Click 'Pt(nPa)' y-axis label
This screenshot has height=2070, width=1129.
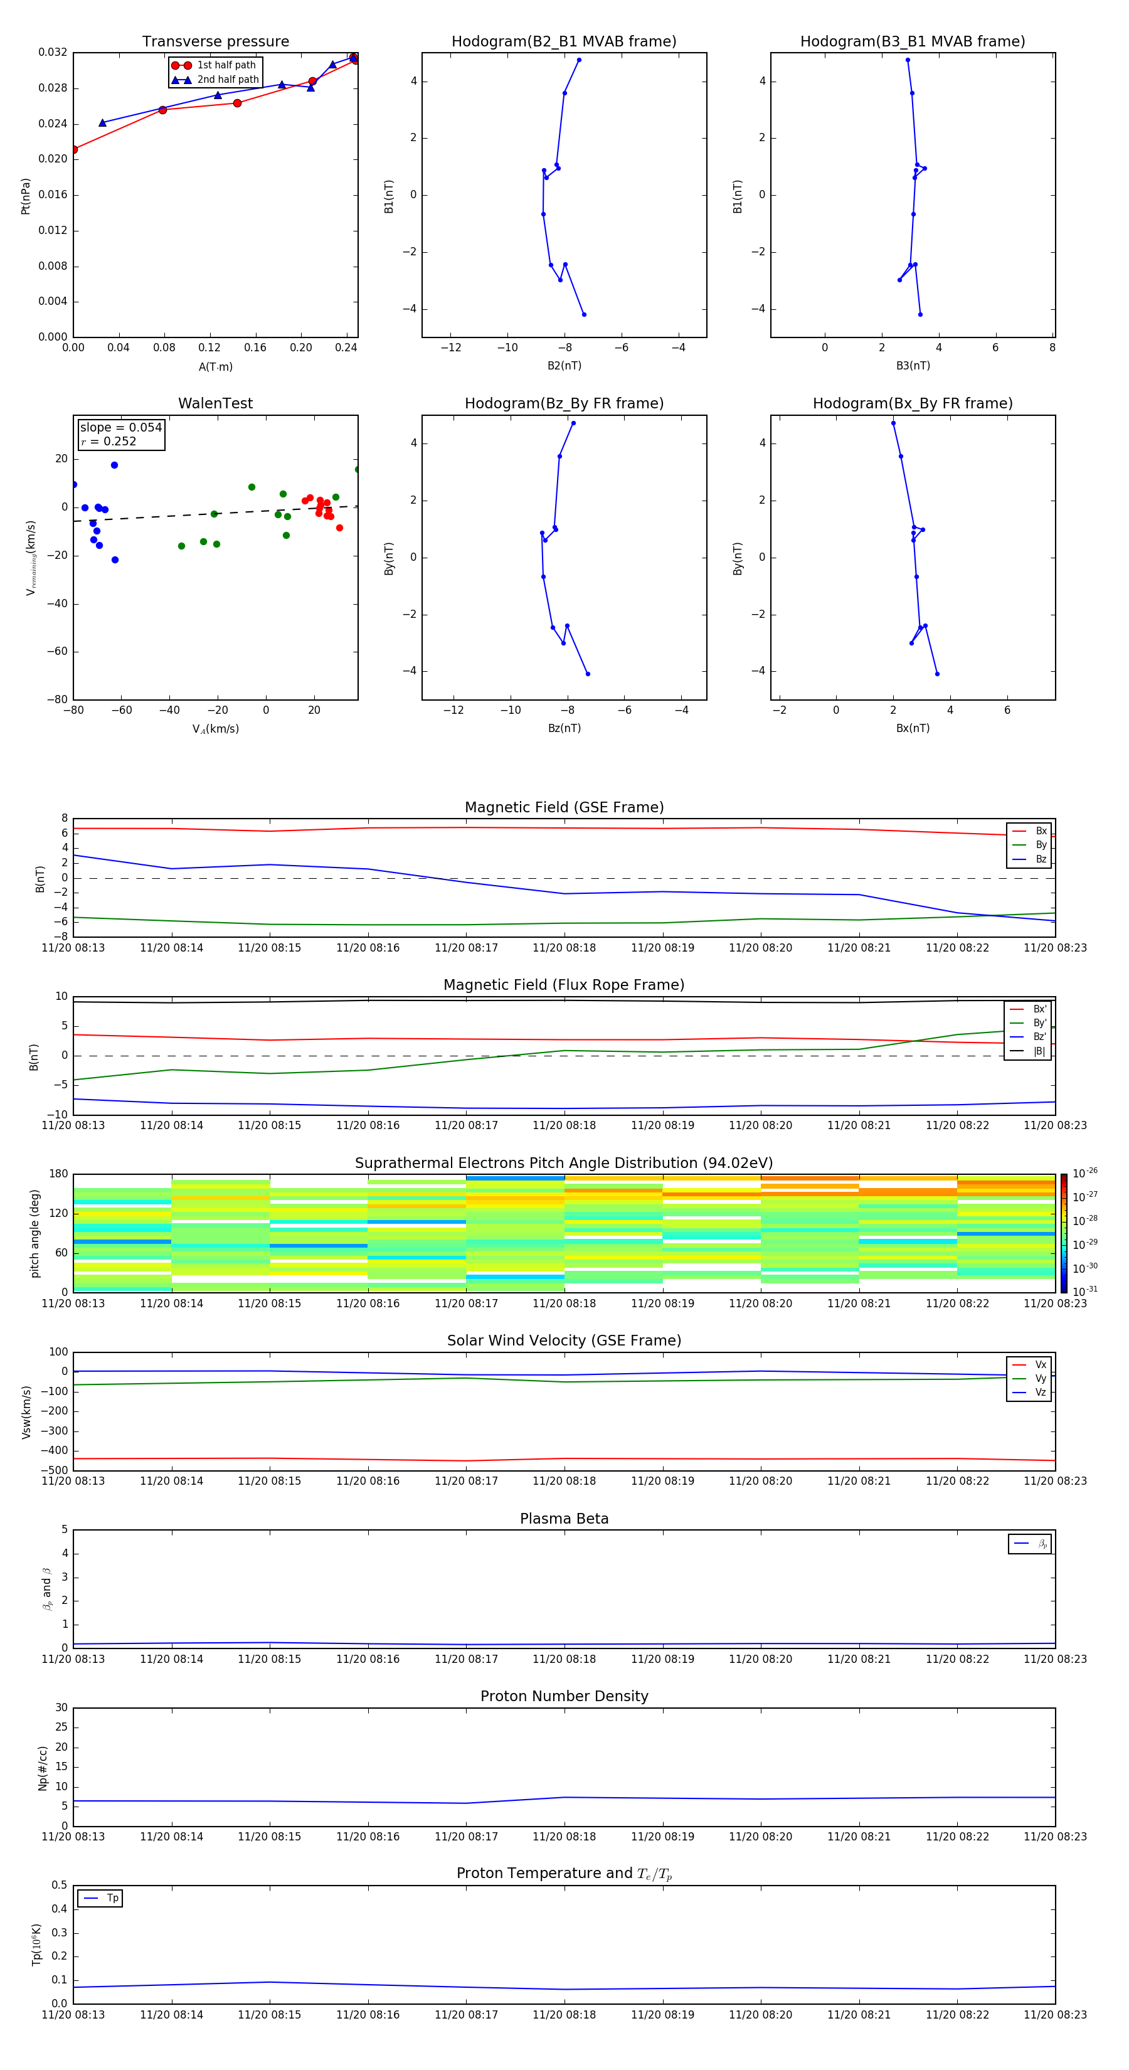[x=25, y=195]
